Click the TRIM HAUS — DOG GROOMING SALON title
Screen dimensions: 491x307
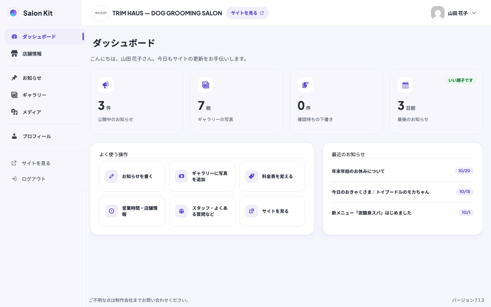click(x=167, y=13)
